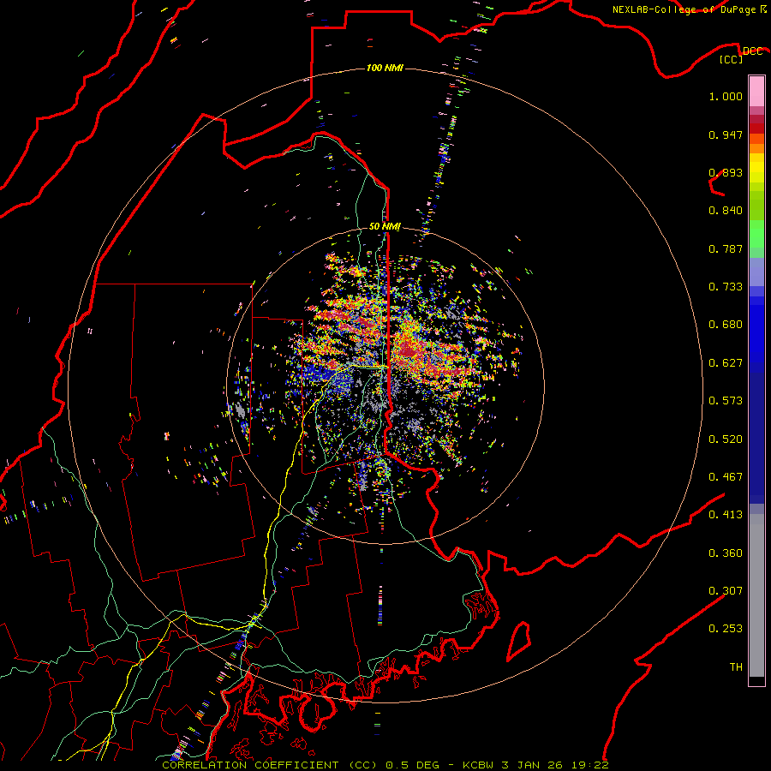Click the TH label on the scale
Screen dimensions: 771x771
click(736, 667)
